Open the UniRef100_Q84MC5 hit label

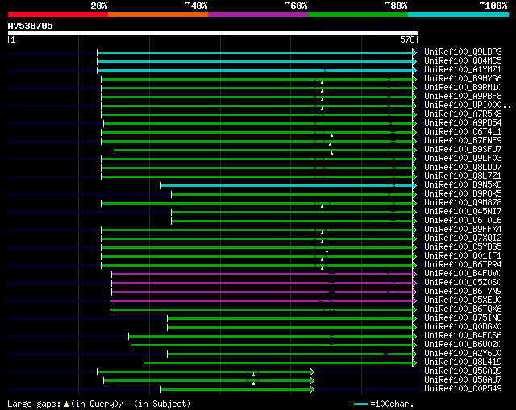(463, 61)
